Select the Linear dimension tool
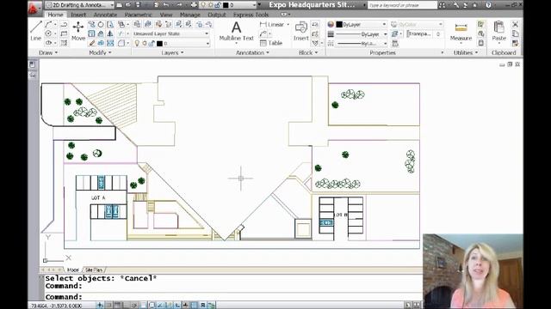The image size is (551, 309). click(272, 25)
